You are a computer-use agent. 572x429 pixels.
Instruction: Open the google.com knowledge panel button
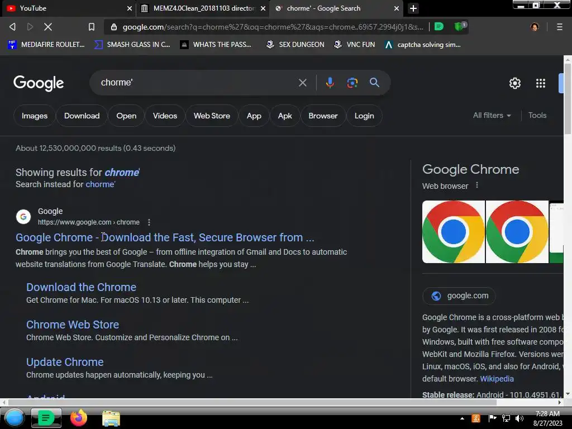point(459,296)
